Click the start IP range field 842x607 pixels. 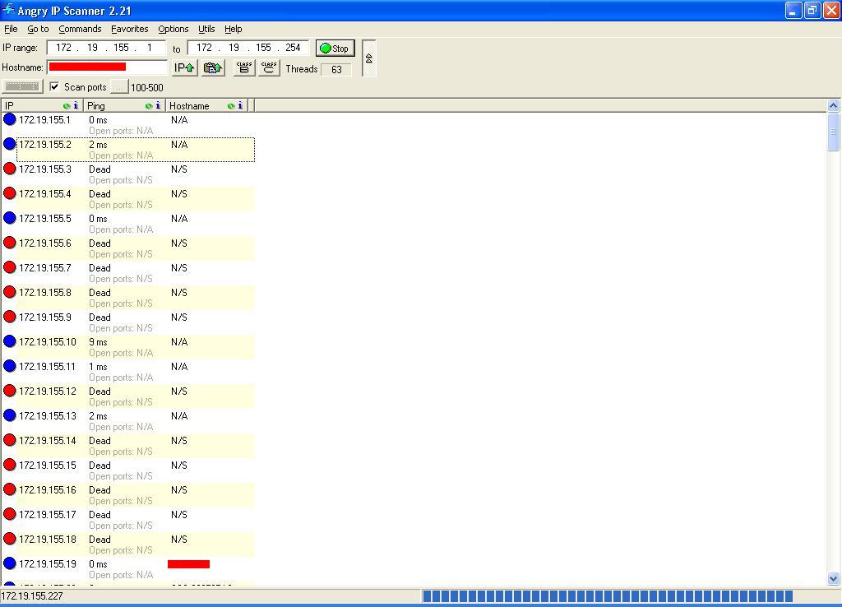[106, 48]
